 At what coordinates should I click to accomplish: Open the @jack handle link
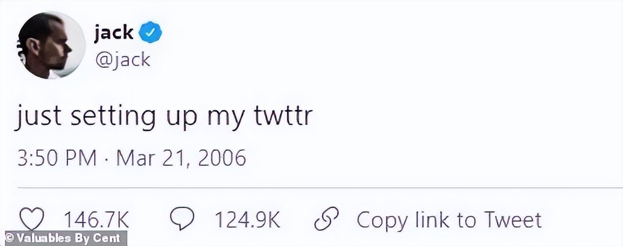tap(121, 59)
